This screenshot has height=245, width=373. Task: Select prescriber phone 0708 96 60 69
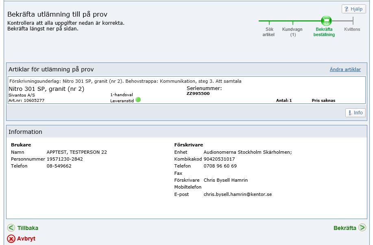pos(220,166)
